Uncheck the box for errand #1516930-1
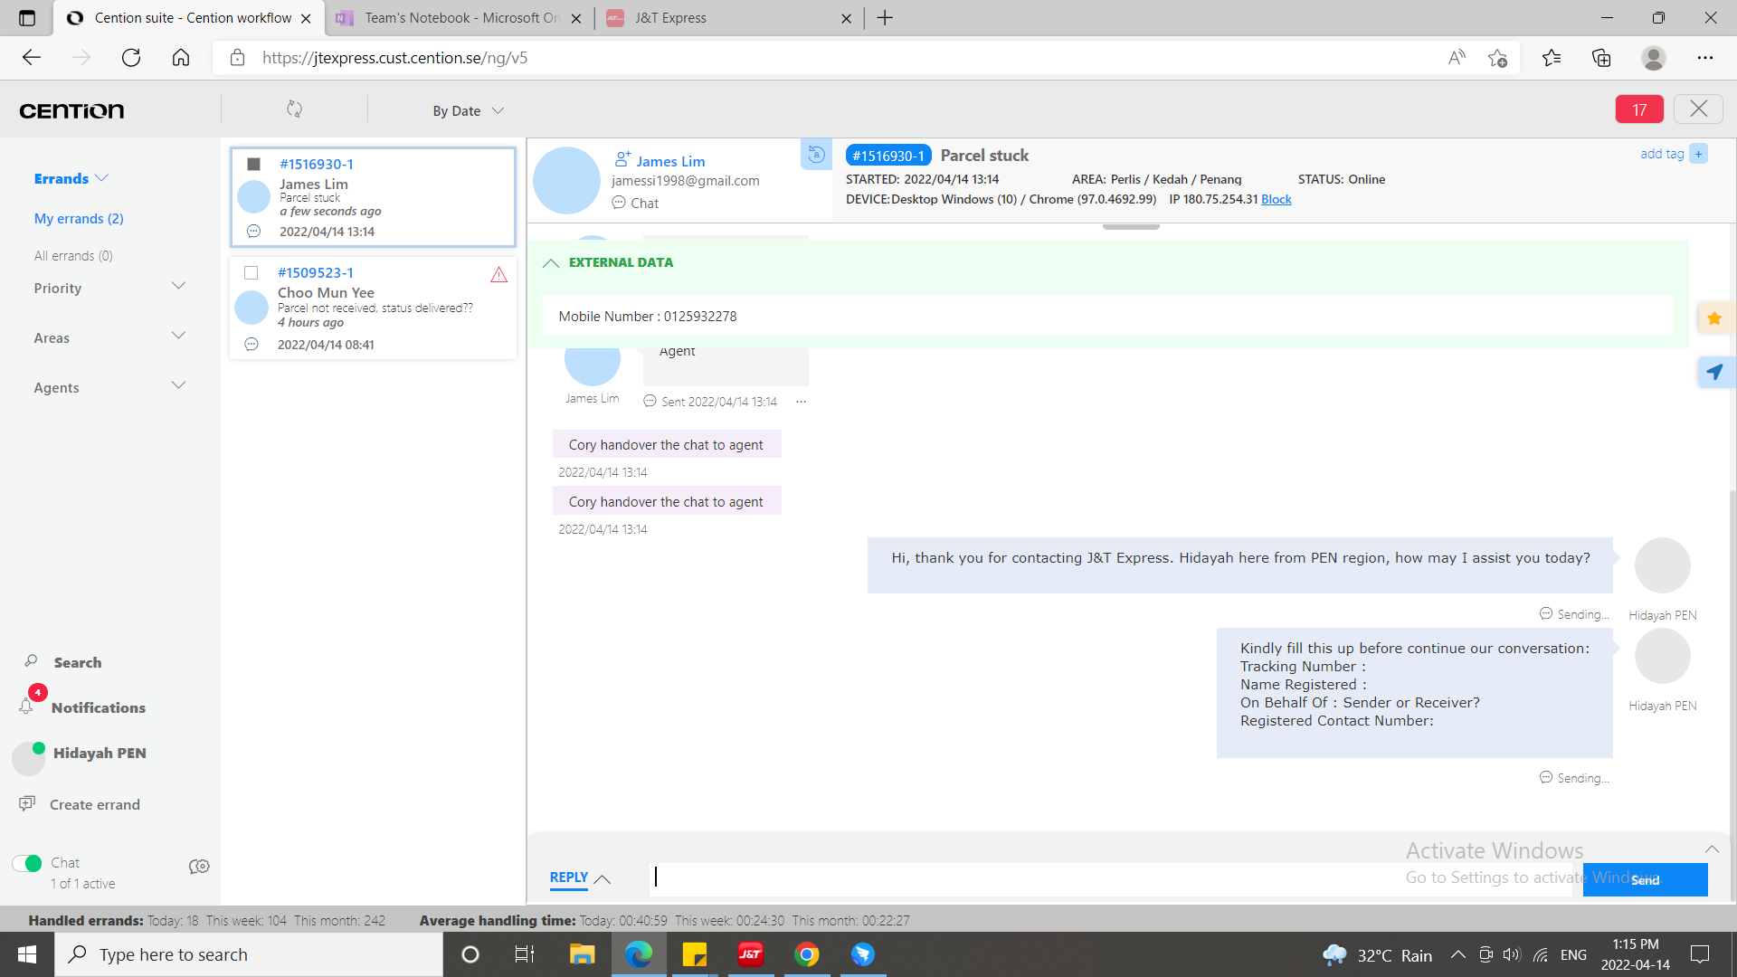1737x977 pixels. pyautogui.click(x=254, y=164)
